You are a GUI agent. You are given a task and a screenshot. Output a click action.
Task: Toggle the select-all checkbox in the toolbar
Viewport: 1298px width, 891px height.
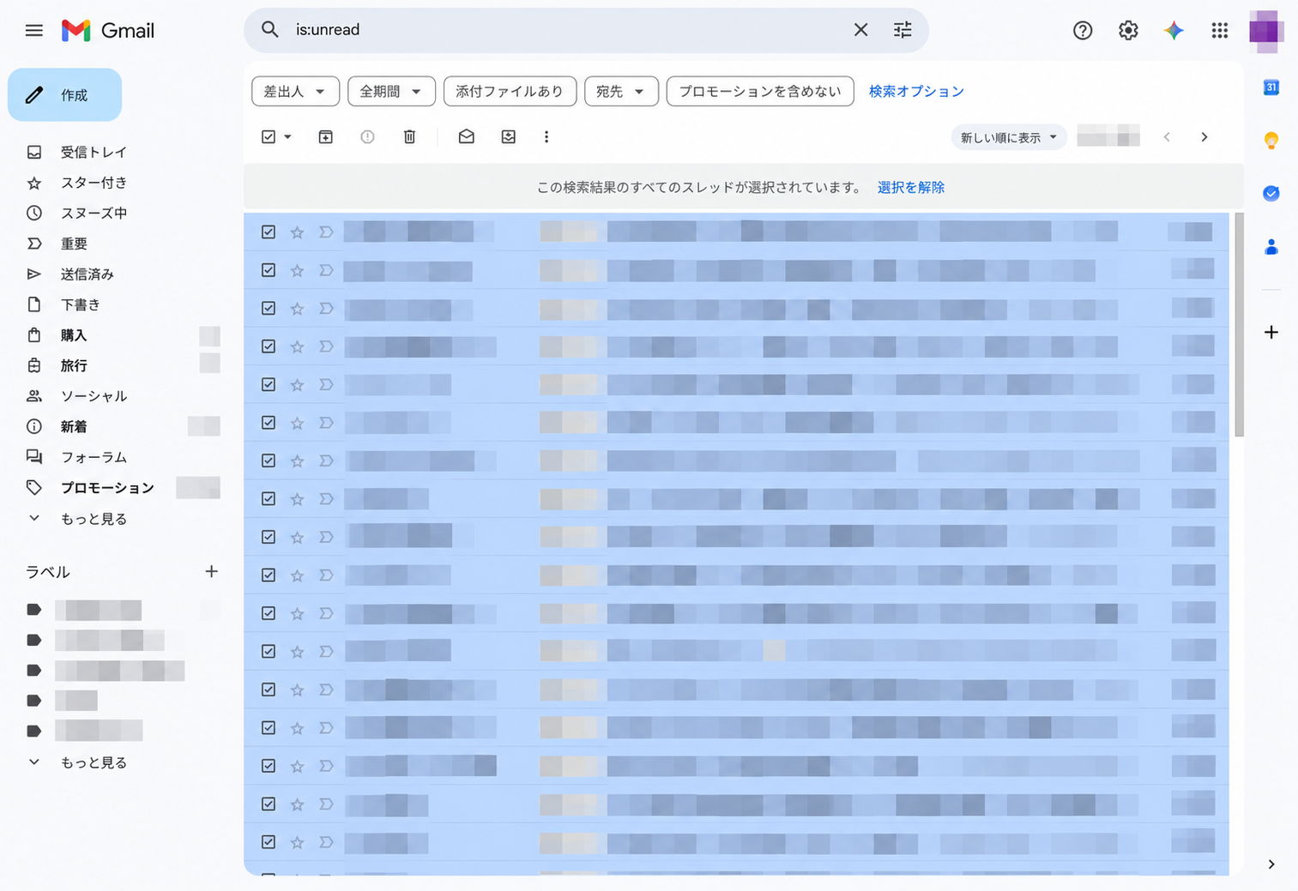[269, 137]
